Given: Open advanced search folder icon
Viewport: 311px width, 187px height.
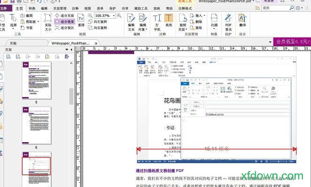Looking at the screenshot, I should (257, 8).
